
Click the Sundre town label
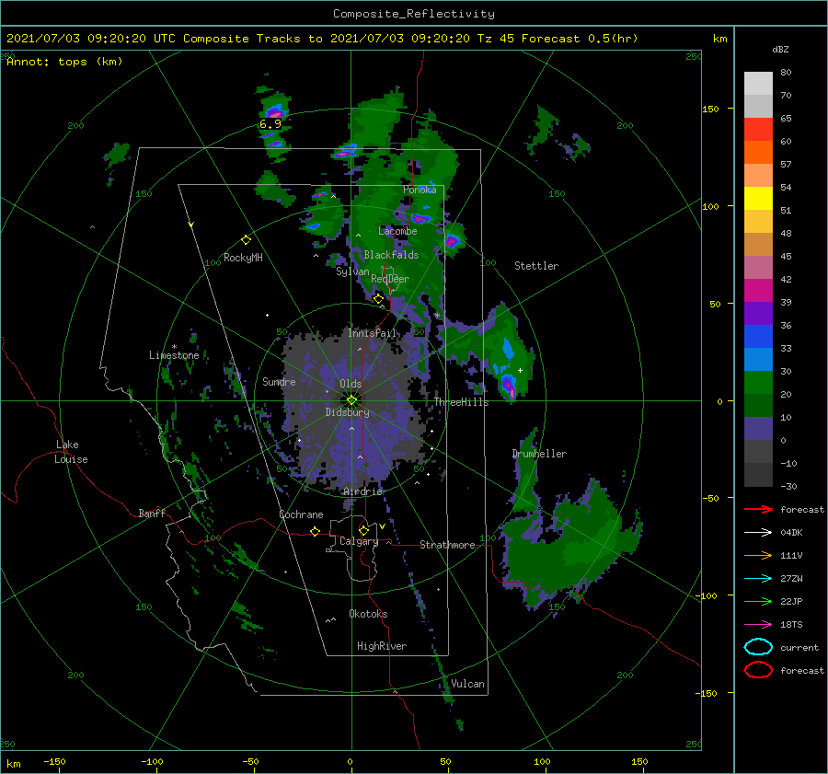[280, 381]
